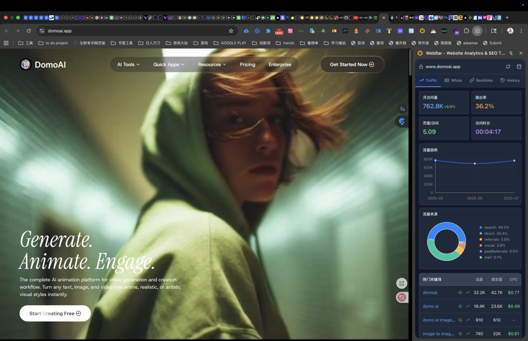This screenshot has width=528, height=341.
Task: Click the WebBar panel layout icon
Action: coord(519,66)
